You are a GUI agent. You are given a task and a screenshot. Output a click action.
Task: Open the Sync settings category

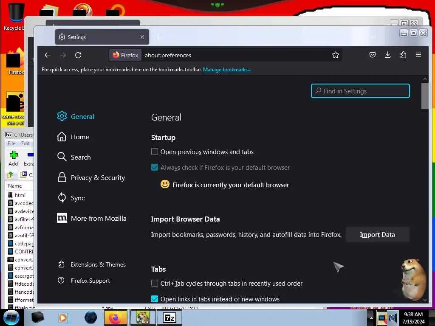pos(71,198)
